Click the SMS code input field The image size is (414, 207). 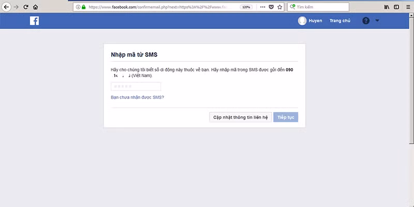pos(136,86)
